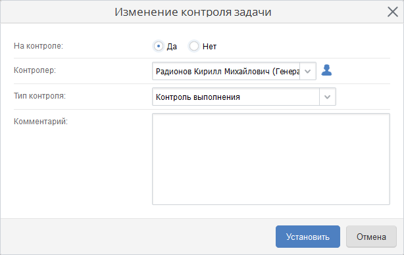
Task: Click empty footer area left of Установить
Action: pyautogui.click(x=138, y=237)
